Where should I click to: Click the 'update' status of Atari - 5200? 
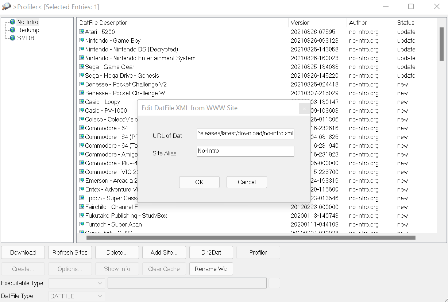tap(406, 32)
